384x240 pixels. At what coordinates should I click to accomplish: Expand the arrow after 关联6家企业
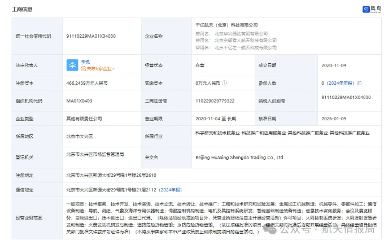point(114,69)
